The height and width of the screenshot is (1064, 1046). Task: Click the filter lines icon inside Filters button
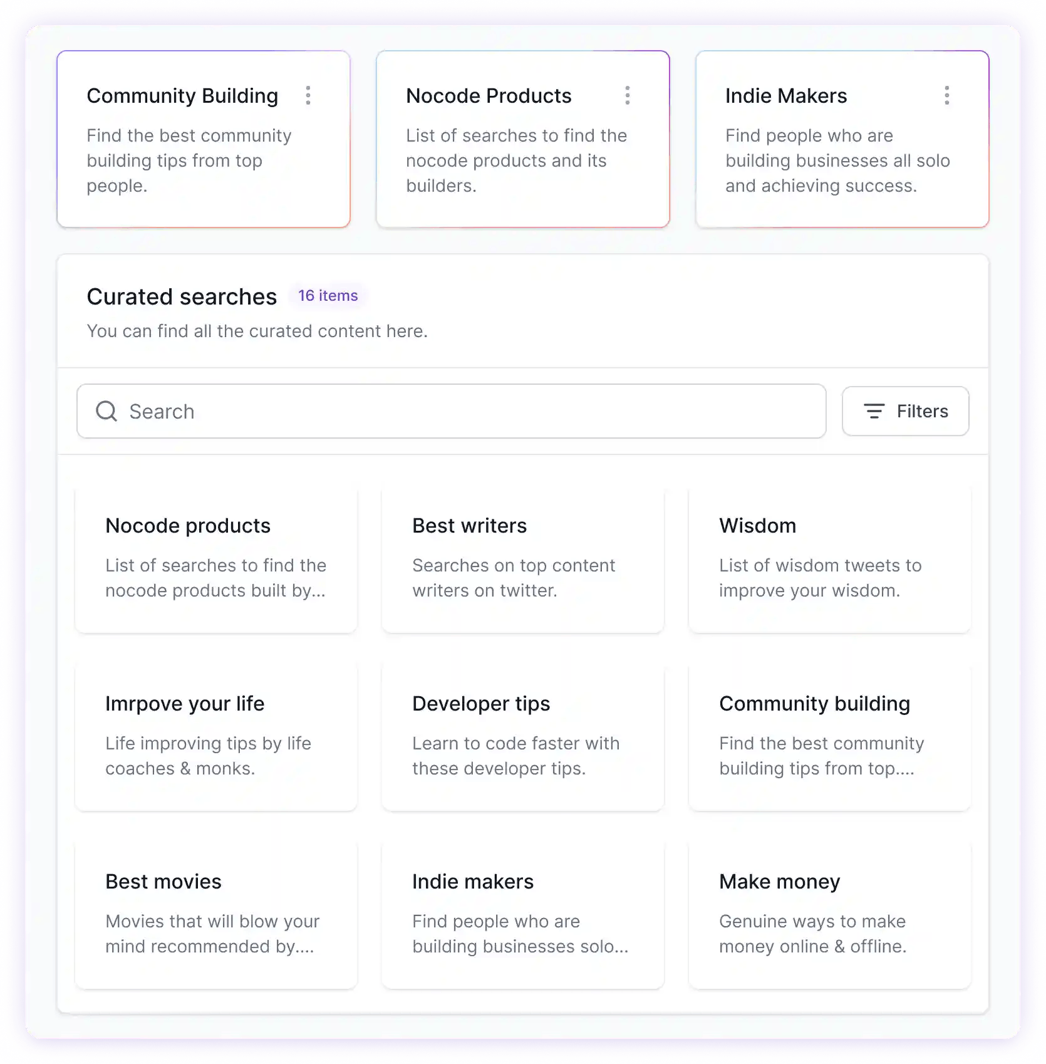875,411
